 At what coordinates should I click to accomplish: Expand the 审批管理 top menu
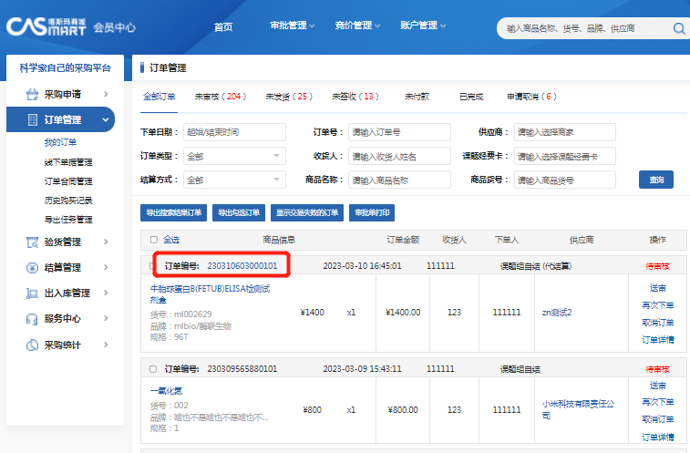(x=293, y=26)
